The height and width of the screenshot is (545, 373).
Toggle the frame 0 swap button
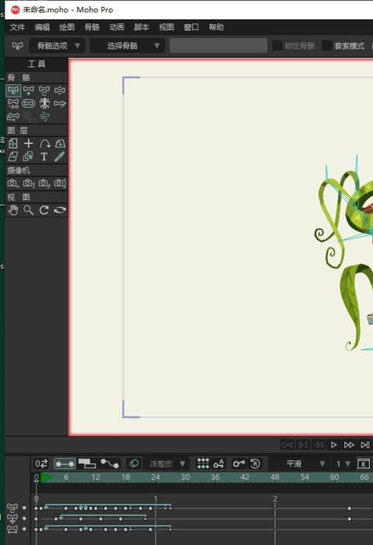[41, 463]
